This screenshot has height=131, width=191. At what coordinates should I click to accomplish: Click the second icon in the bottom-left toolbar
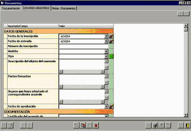click(11, 125)
